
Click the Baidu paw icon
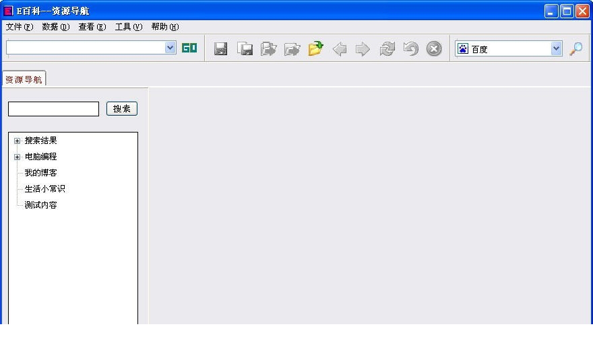(x=463, y=48)
